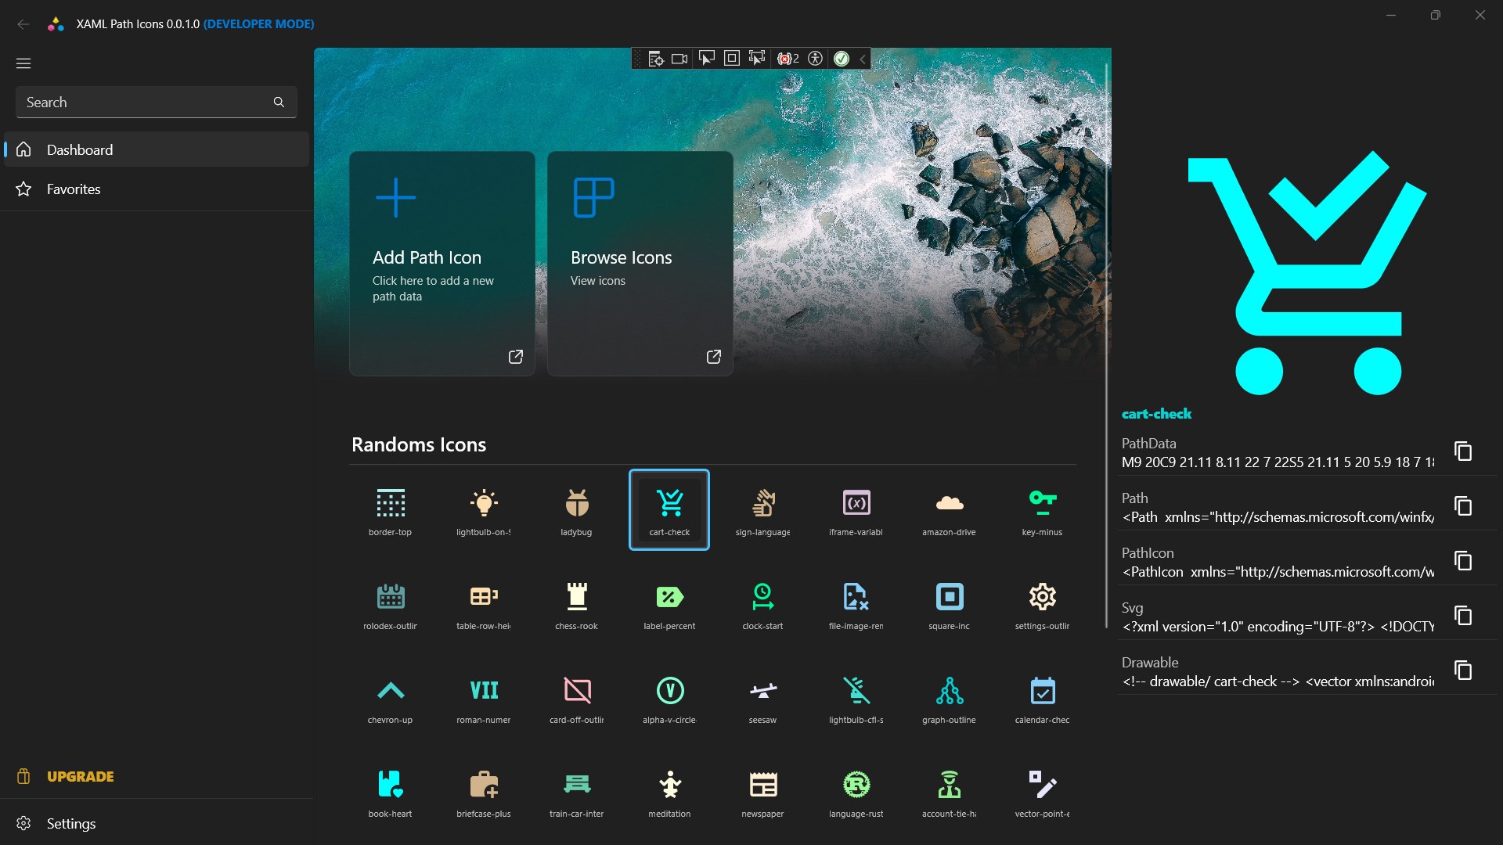Image resolution: width=1503 pixels, height=845 pixels.
Task: Click the Search input field
Action: pos(145,102)
